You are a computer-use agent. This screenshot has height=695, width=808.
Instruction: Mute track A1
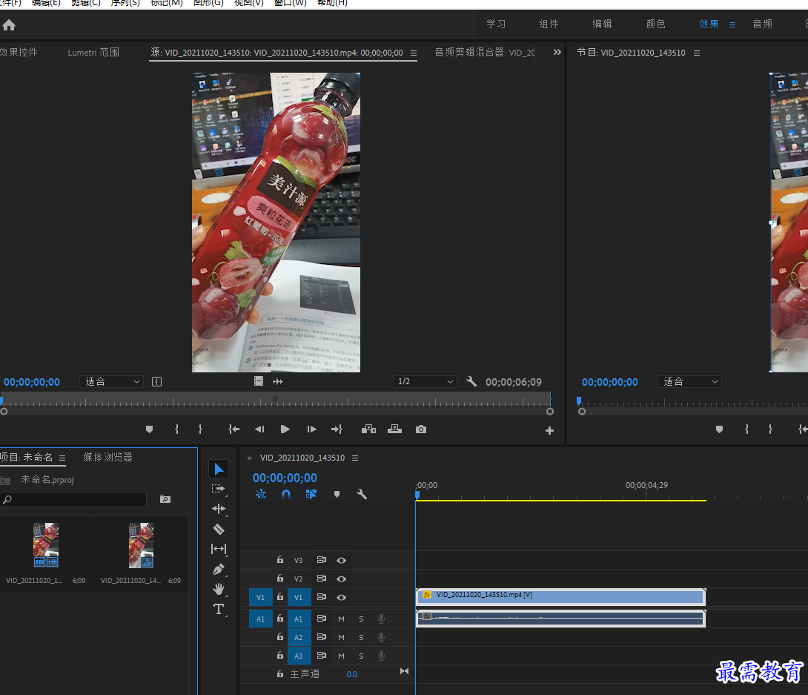click(341, 619)
